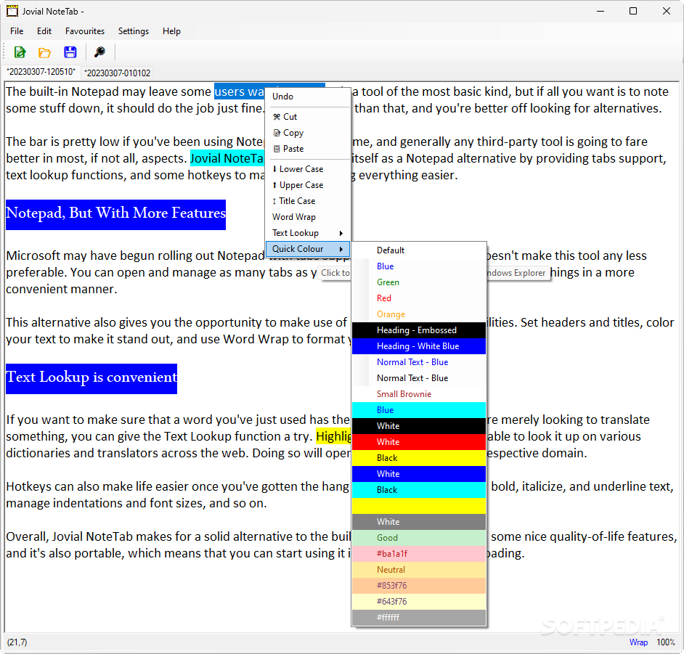This screenshot has width=684, height=654.
Task: Click the highlighted 'Jovial NoteTa' text
Action: pyautogui.click(x=227, y=158)
